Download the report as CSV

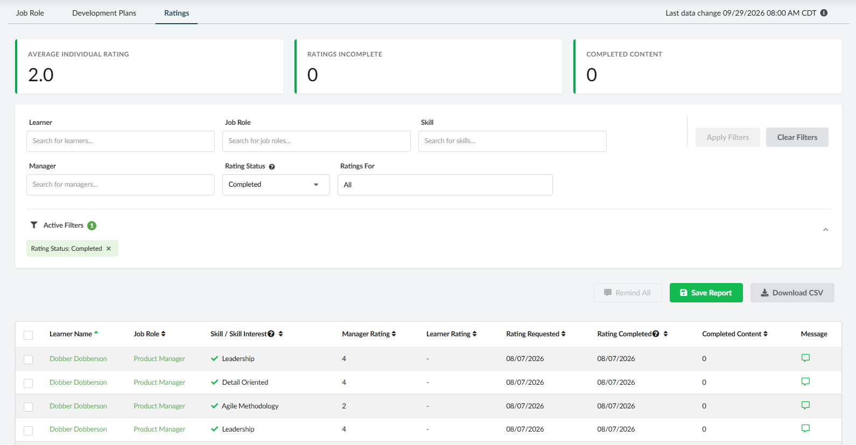(x=792, y=293)
